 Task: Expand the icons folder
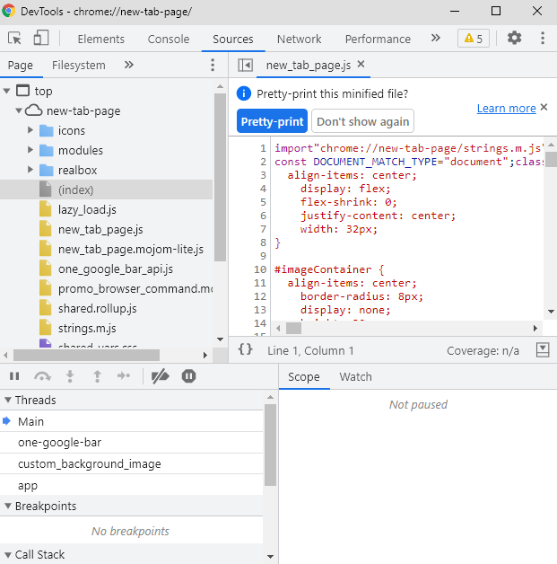[30, 130]
